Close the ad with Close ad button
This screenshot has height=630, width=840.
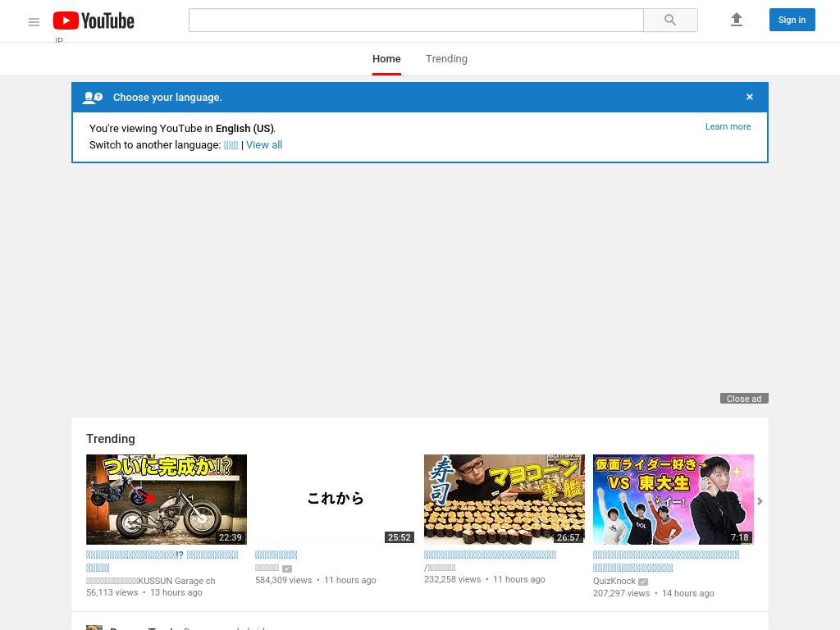[x=744, y=399]
